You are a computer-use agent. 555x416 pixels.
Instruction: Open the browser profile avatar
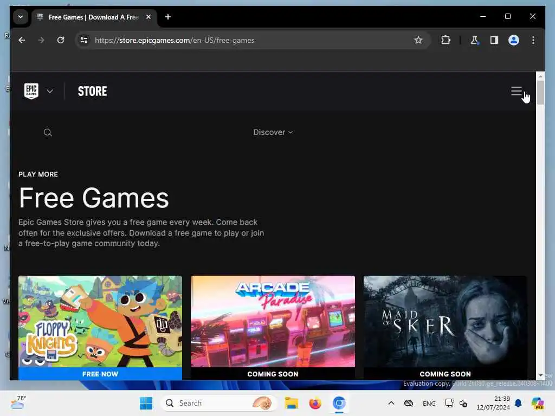pyautogui.click(x=514, y=40)
